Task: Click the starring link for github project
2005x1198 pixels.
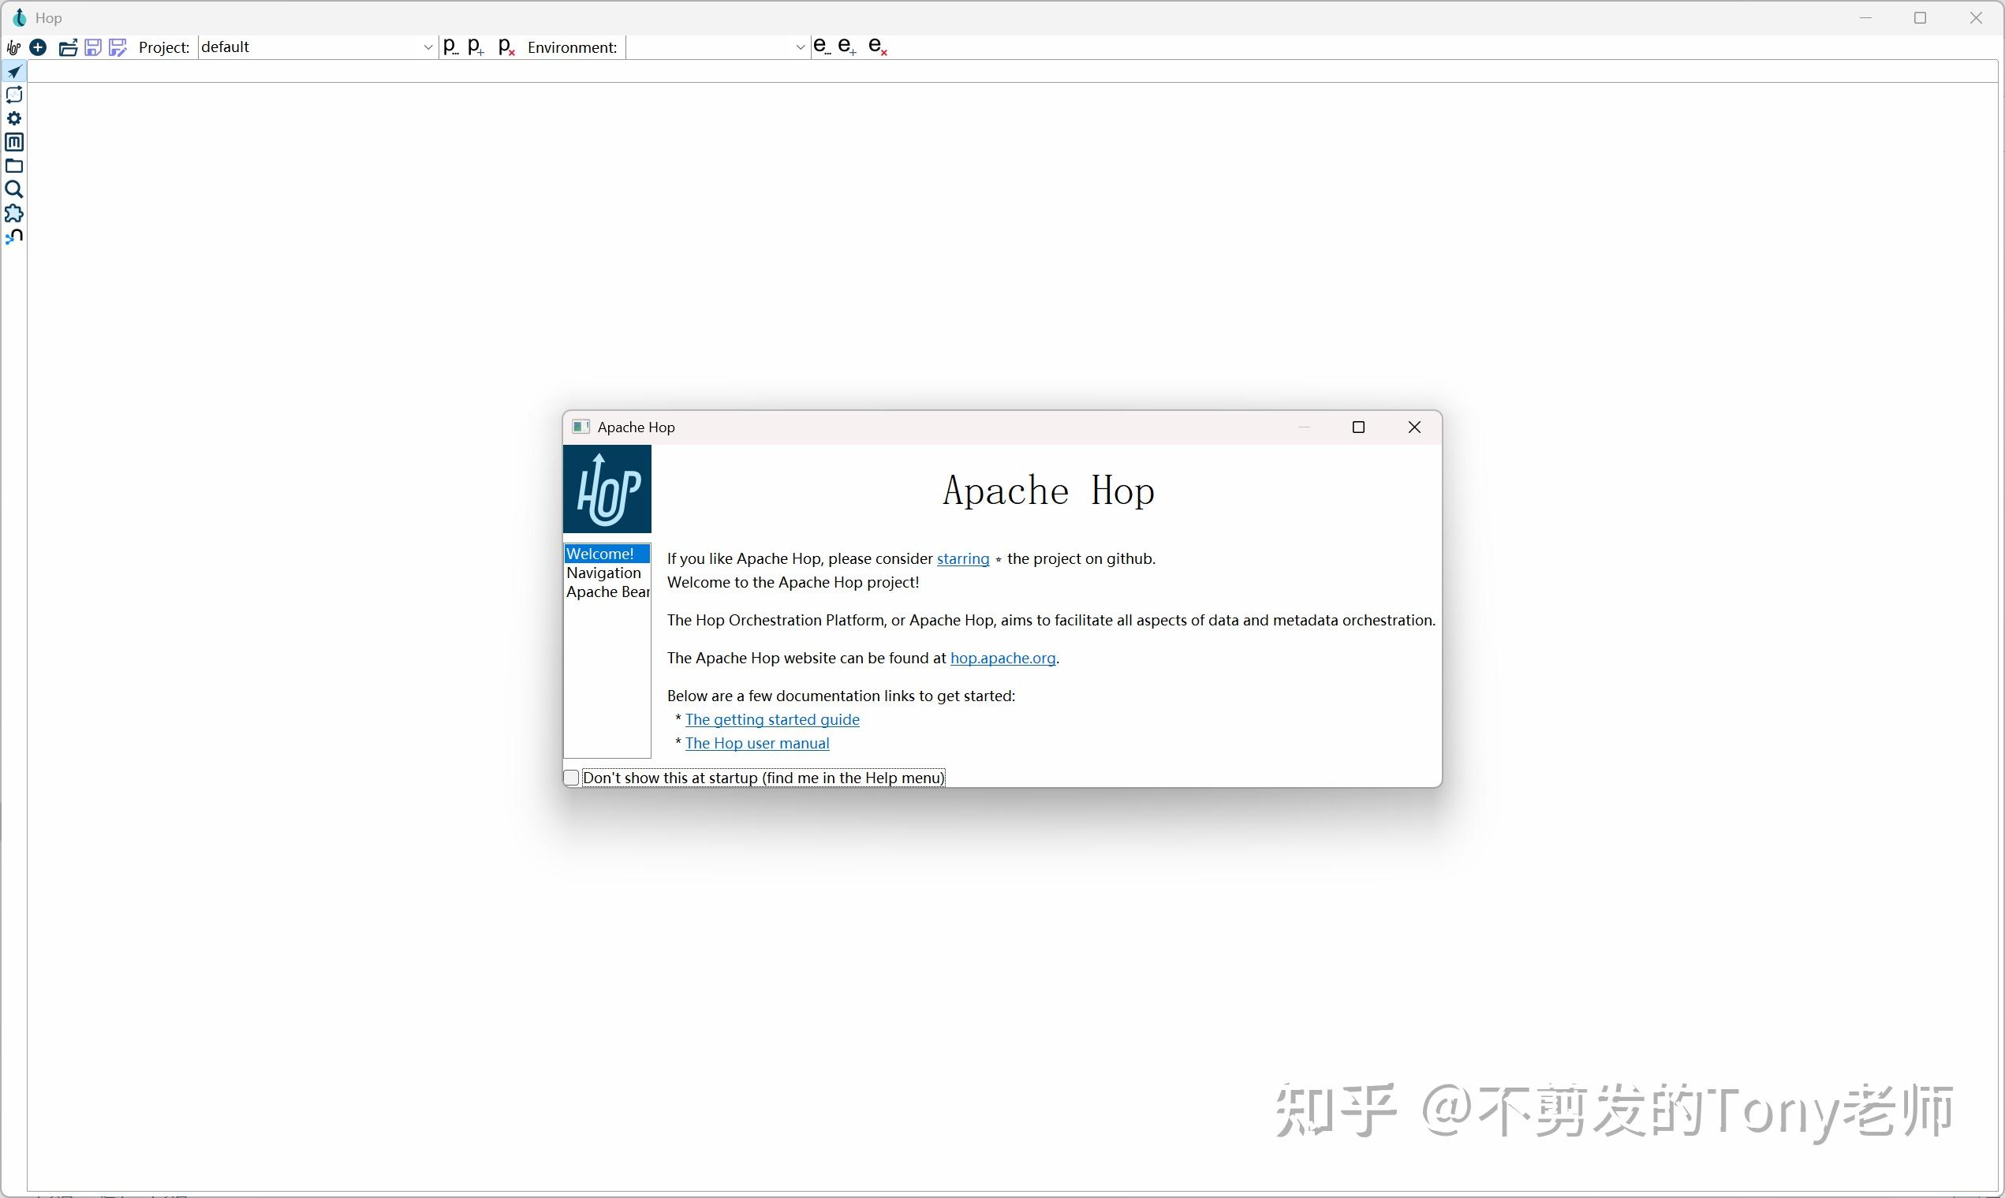Action: pos(962,558)
